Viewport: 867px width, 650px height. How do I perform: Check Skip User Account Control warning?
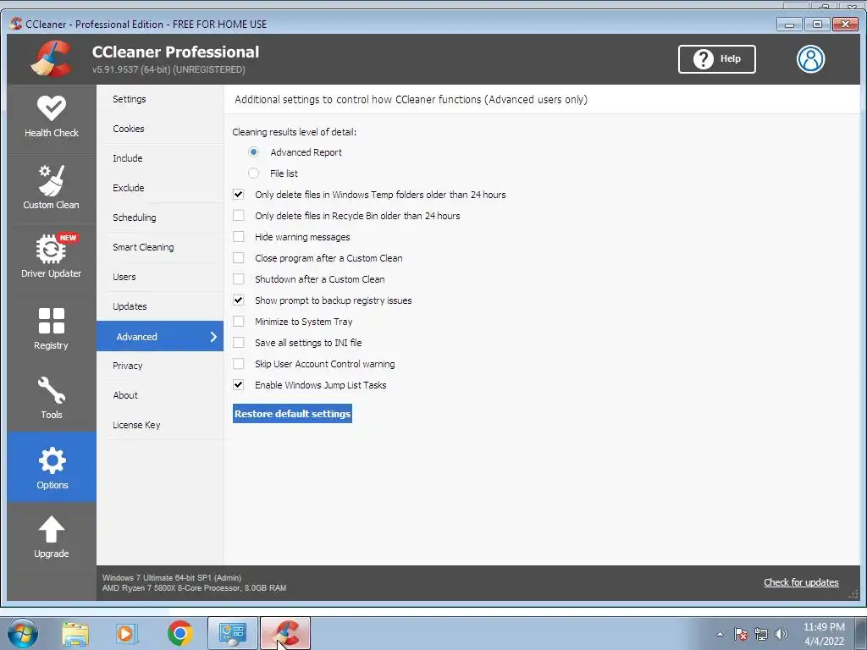point(238,364)
